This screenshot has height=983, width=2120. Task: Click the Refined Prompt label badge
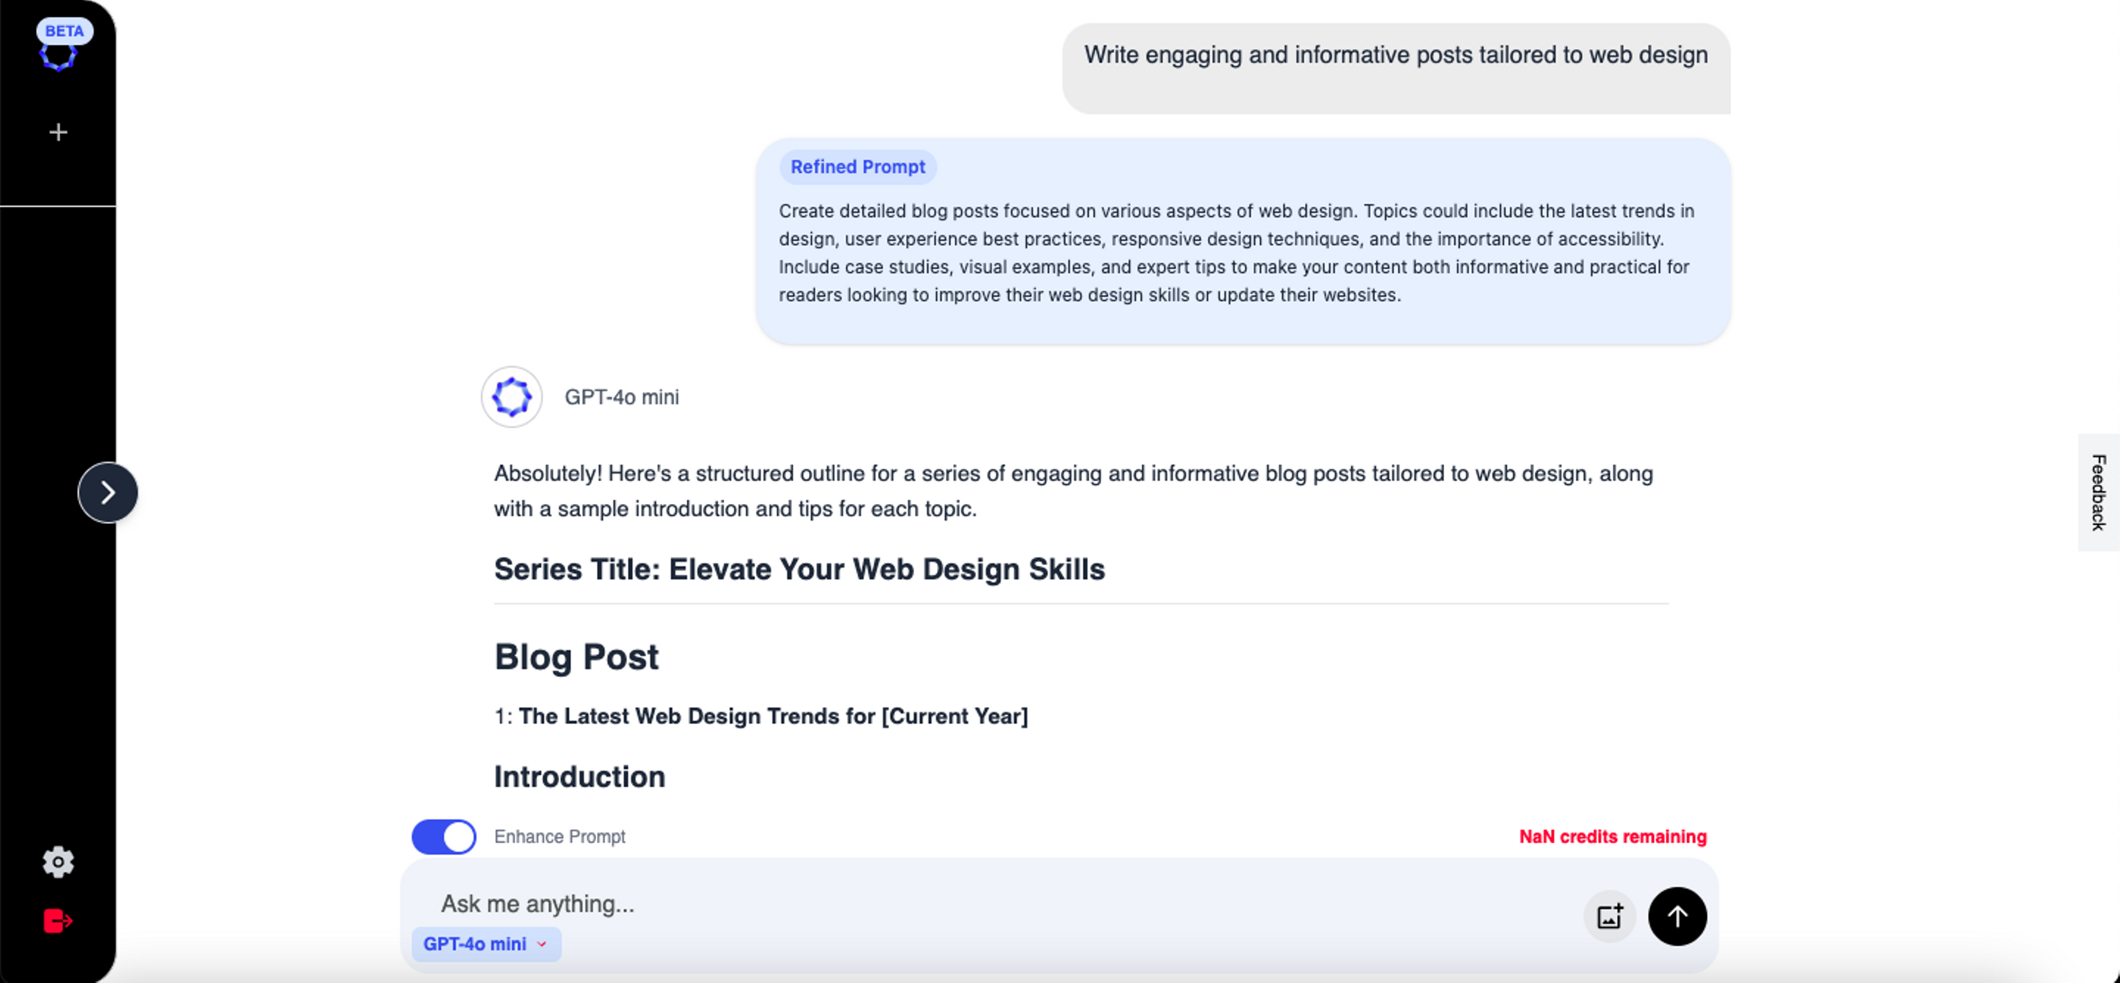click(x=857, y=166)
